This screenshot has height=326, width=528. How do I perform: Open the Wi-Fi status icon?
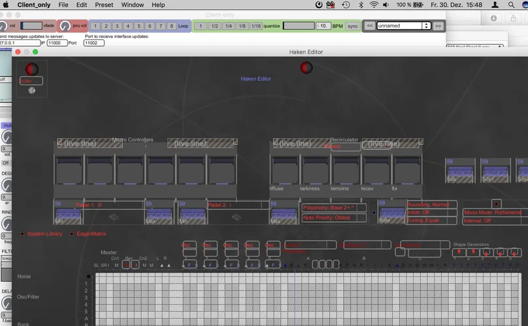pos(374,5)
